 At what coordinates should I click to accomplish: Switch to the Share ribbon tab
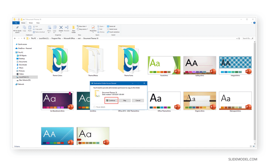(x=31, y=23)
